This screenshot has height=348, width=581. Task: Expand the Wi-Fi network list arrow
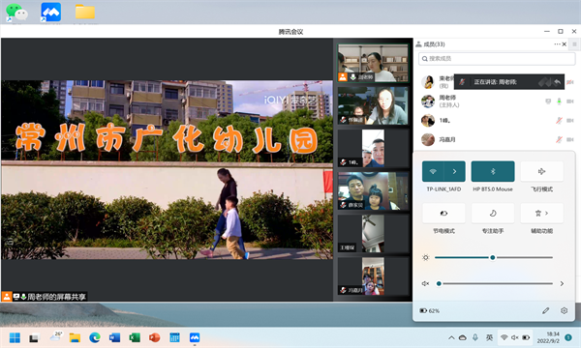pyautogui.click(x=454, y=171)
